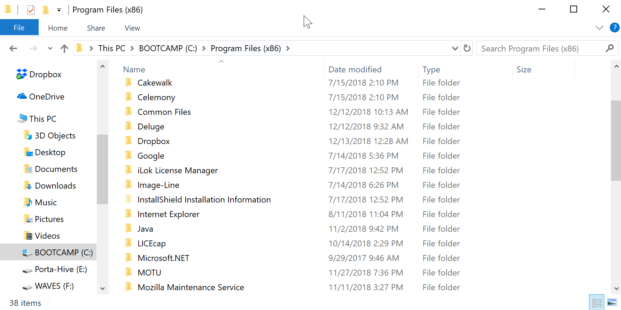Click the file list scroll down arrow
This screenshot has width=621, height=310.
tap(616, 288)
